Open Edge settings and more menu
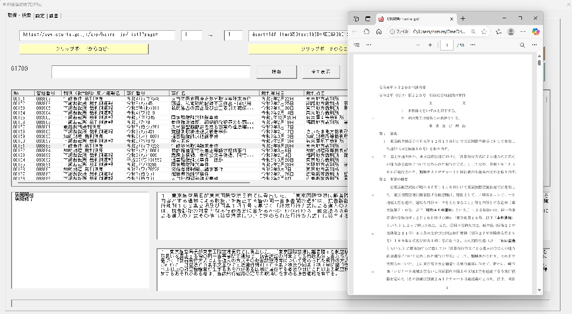This screenshot has height=314, width=572. tap(523, 32)
